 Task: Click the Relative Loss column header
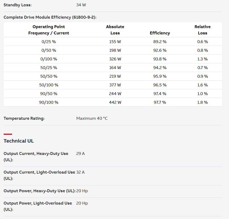pos(202,30)
